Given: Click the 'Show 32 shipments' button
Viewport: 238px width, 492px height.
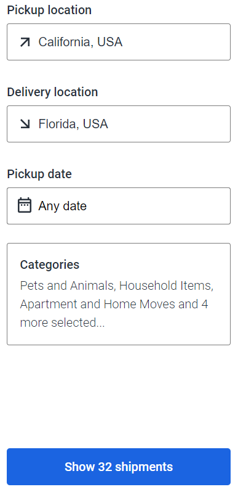Looking at the screenshot, I should point(119,467).
